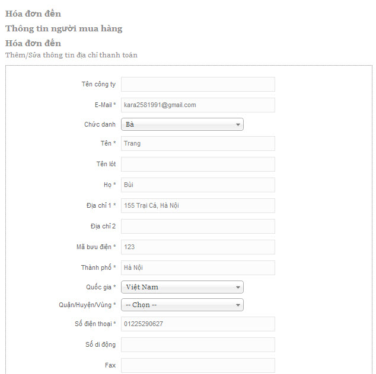Click the Fax input field
Viewport: 376px width, 374px height.
[198, 365]
